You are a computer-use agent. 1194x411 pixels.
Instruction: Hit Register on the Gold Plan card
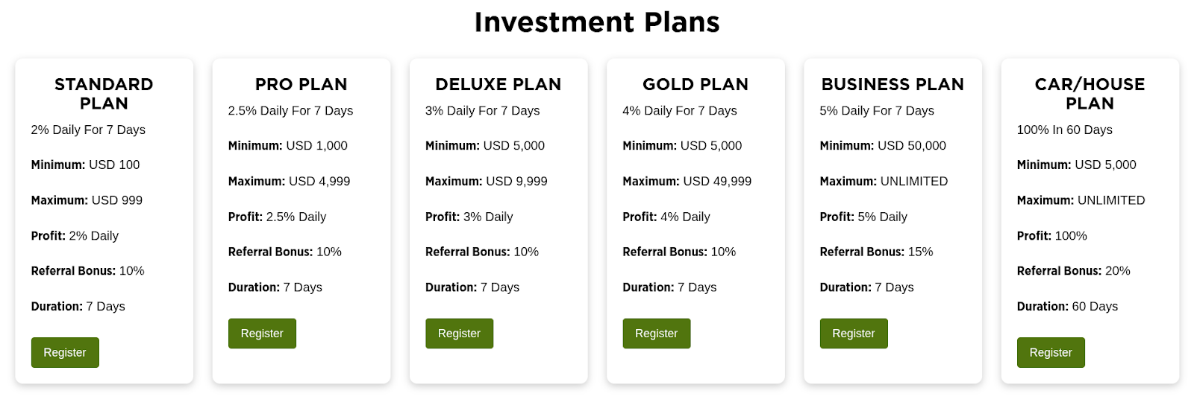656,334
